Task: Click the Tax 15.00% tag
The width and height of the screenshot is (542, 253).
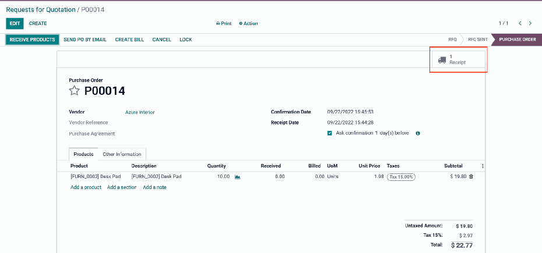Action: coord(401,177)
